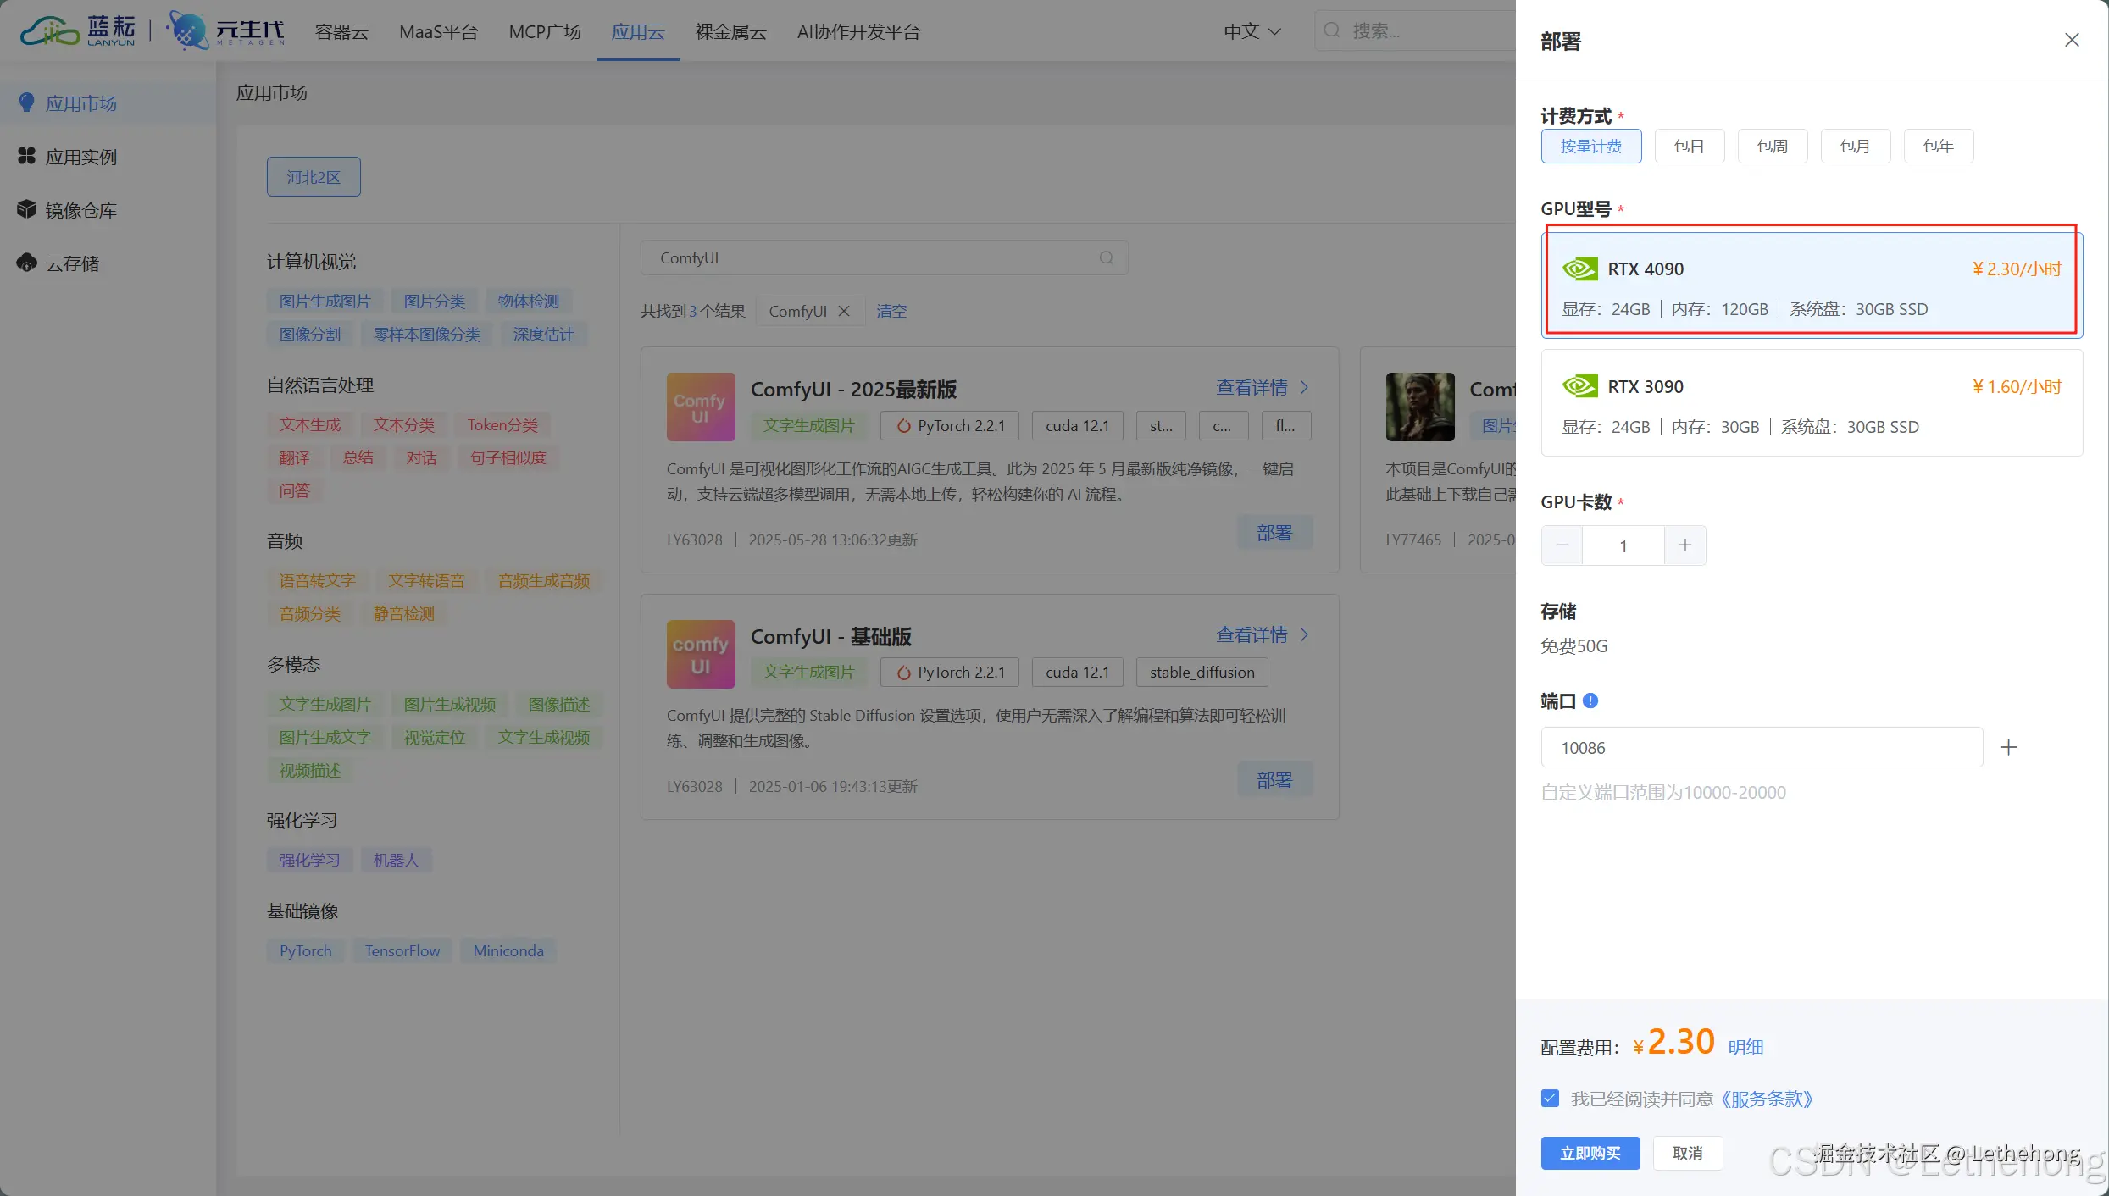Open the 裸金属云 navigation menu

coord(730,31)
